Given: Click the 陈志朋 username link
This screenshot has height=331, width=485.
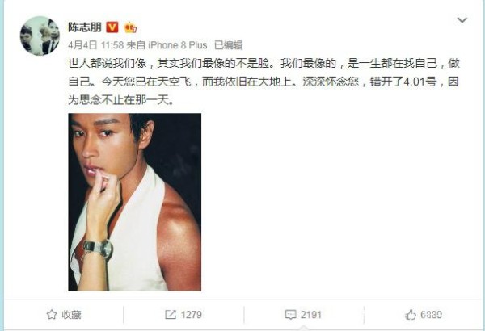Looking at the screenshot, I should coord(84,27).
